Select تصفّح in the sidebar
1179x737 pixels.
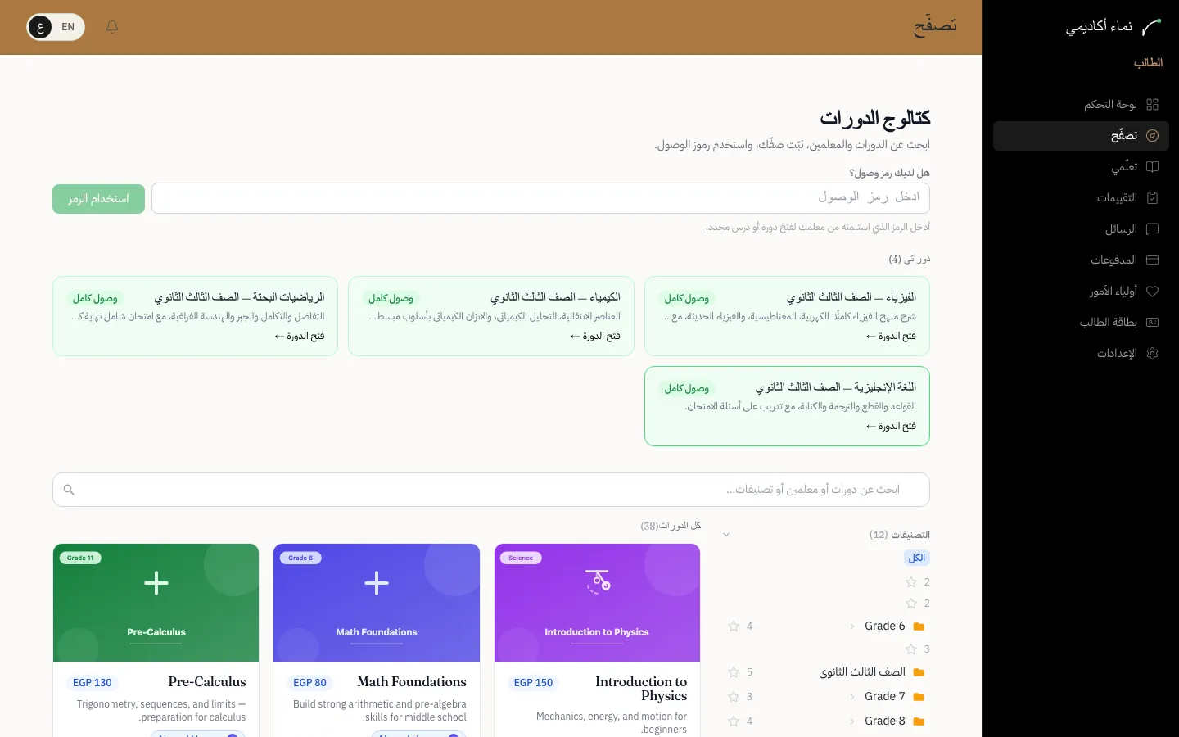pyautogui.click(x=1081, y=136)
